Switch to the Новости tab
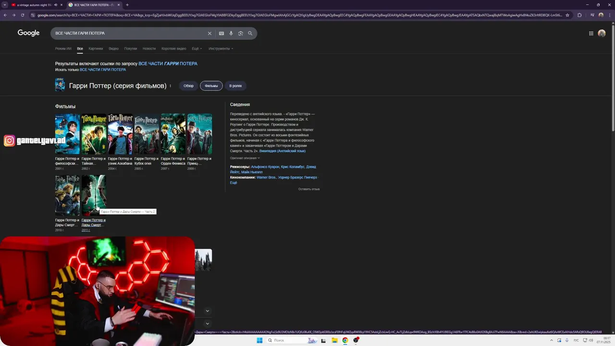 [x=149, y=49]
